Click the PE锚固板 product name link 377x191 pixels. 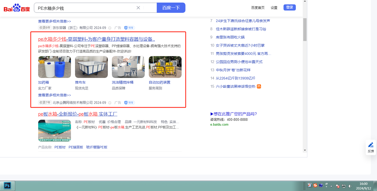click(76, 147)
